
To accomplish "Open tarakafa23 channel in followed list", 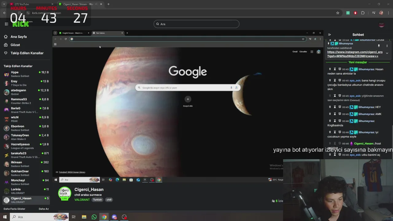I will coord(26,155).
